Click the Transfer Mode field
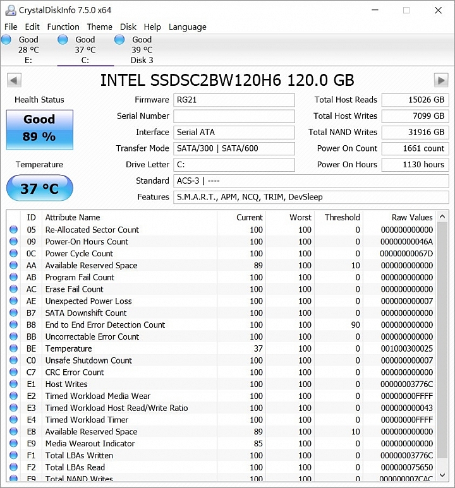The width and height of the screenshot is (455, 488). [234, 148]
